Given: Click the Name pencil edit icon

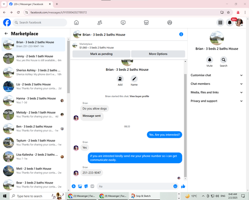Looking at the screenshot, I should (x=134, y=79).
